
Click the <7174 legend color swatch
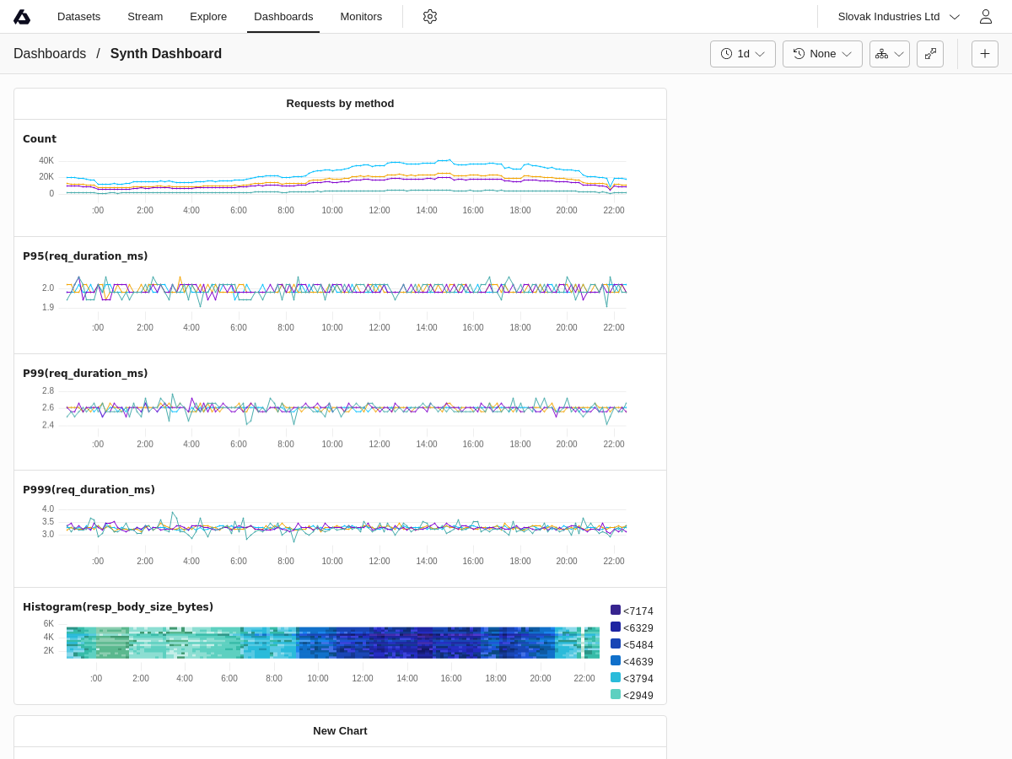coord(616,610)
